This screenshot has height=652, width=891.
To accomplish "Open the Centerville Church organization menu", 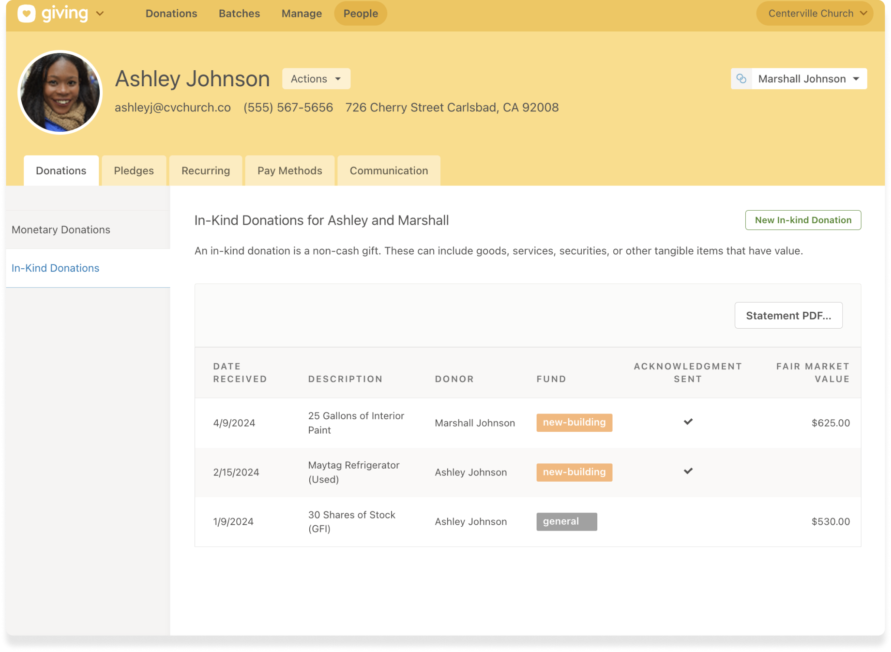I will coord(814,13).
